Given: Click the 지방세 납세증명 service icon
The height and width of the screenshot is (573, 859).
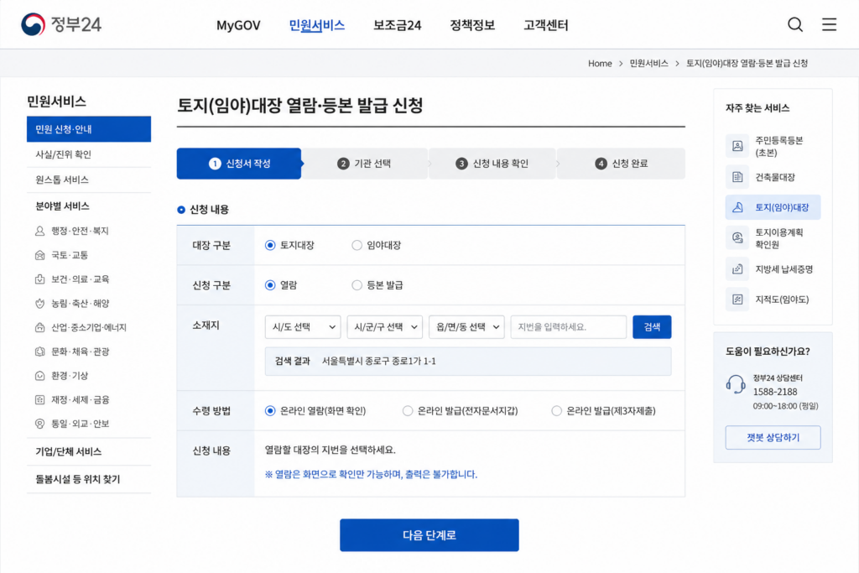Looking at the screenshot, I should (x=737, y=269).
